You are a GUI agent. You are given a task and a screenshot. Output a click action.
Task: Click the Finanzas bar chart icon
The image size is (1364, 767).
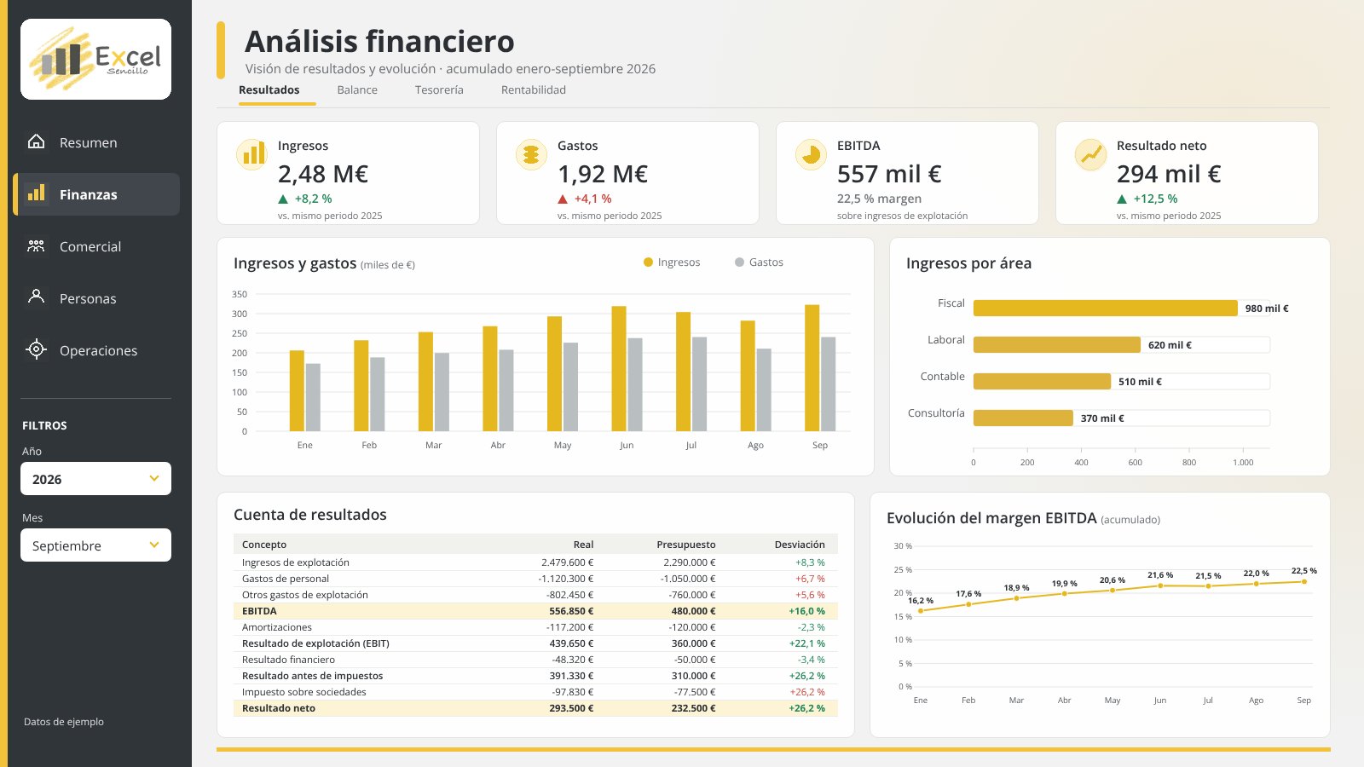click(x=36, y=193)
